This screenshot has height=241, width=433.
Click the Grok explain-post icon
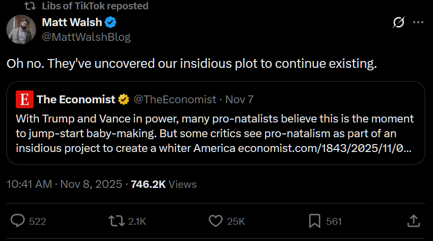(x=398, y=22)
